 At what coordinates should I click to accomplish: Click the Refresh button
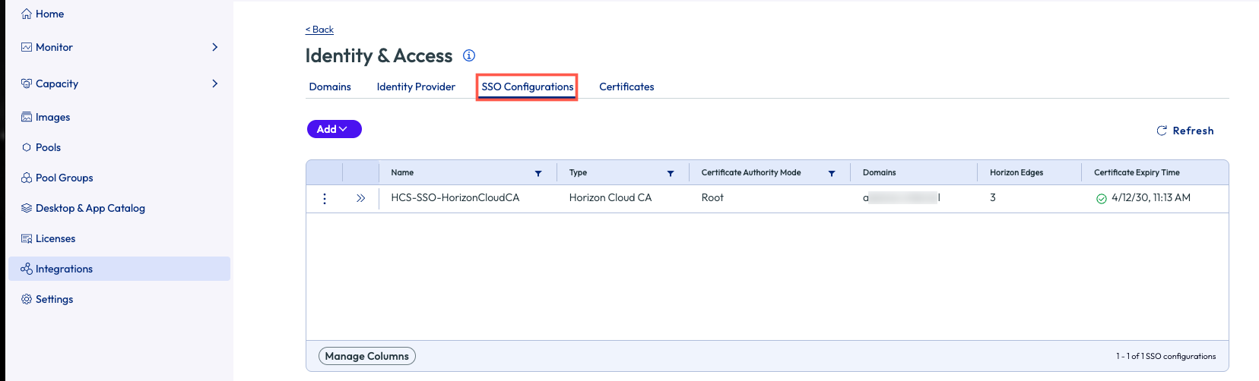[x=1184, y=131]
